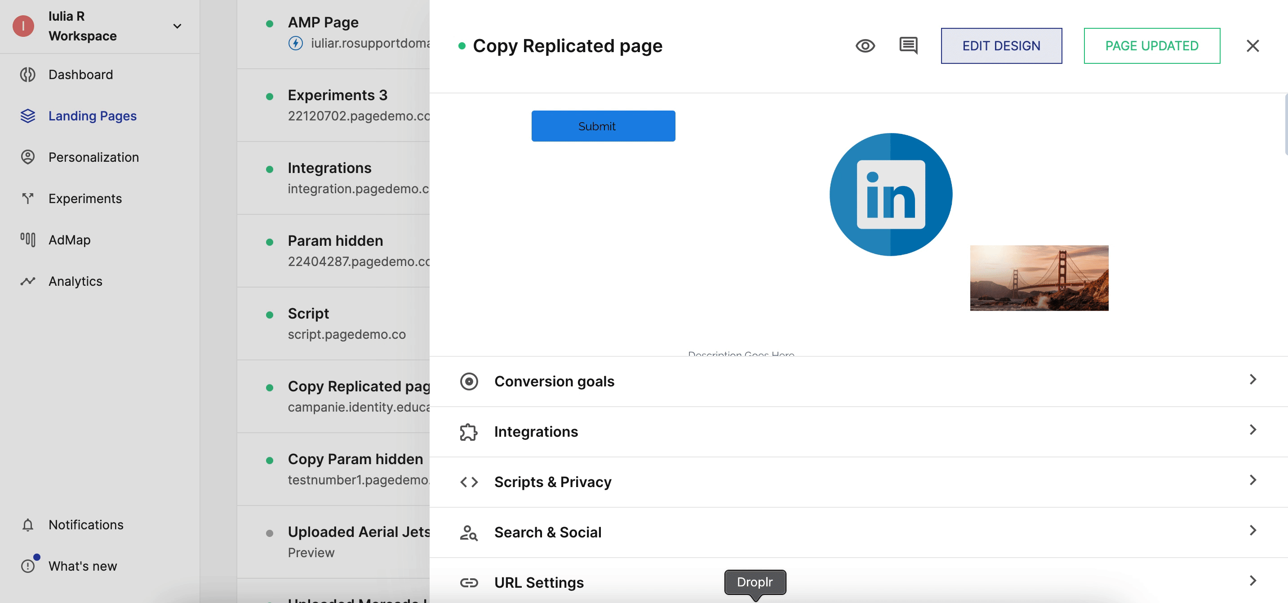This screenshot has height=603, width=1288.
Task: Open the Conversion goals section
Action: [858, 381]
